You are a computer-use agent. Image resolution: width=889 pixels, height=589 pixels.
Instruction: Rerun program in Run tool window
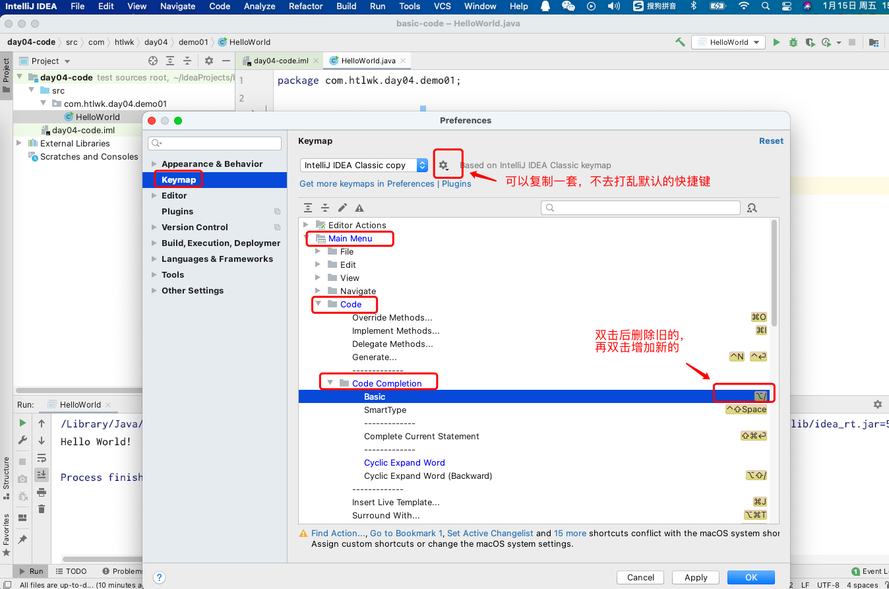[x=22, y=423]
